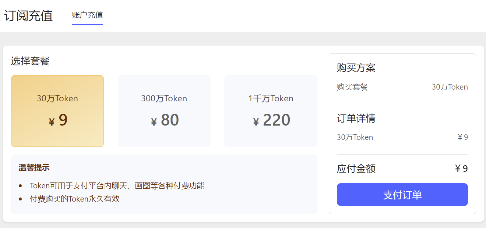Pick the 1千万Token package card
The width and height of the screenshot is (486, 228).
tap(271, 111)
